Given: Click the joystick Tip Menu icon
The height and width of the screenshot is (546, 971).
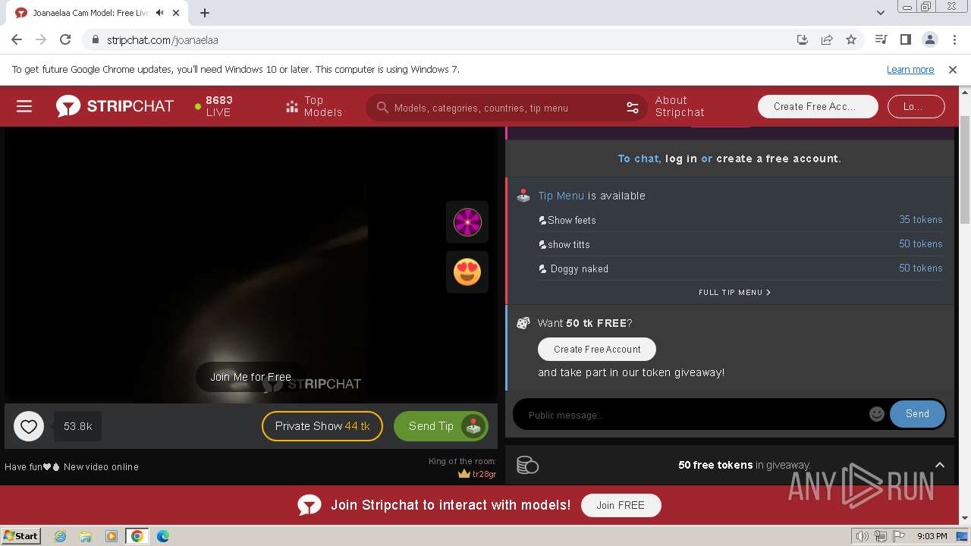Looking at the screenshot, I should click(523, 196).
